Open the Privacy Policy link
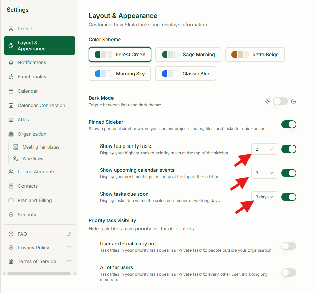The height and width of the screenshot is (293, 317). [40, 248]
